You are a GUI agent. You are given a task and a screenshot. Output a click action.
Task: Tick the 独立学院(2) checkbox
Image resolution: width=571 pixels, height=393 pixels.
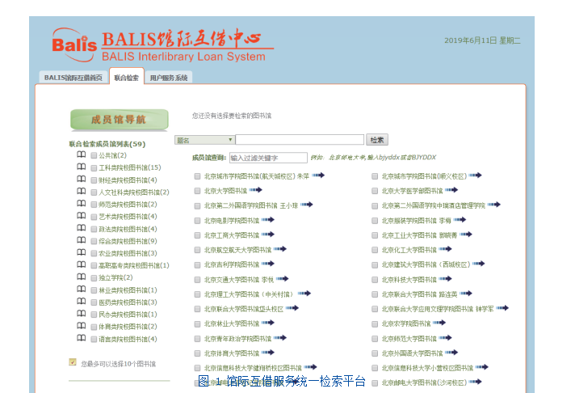click(x=94, y=278)
